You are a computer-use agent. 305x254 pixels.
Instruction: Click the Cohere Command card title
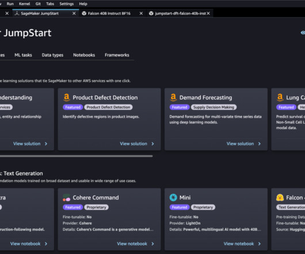point(96,198)
